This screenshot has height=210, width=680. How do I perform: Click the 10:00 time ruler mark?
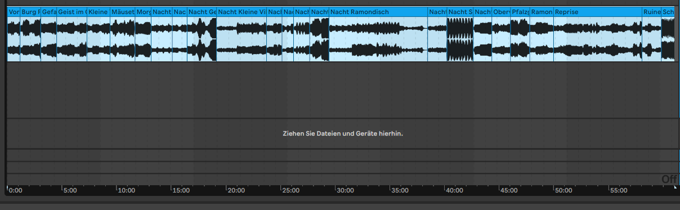126,191
